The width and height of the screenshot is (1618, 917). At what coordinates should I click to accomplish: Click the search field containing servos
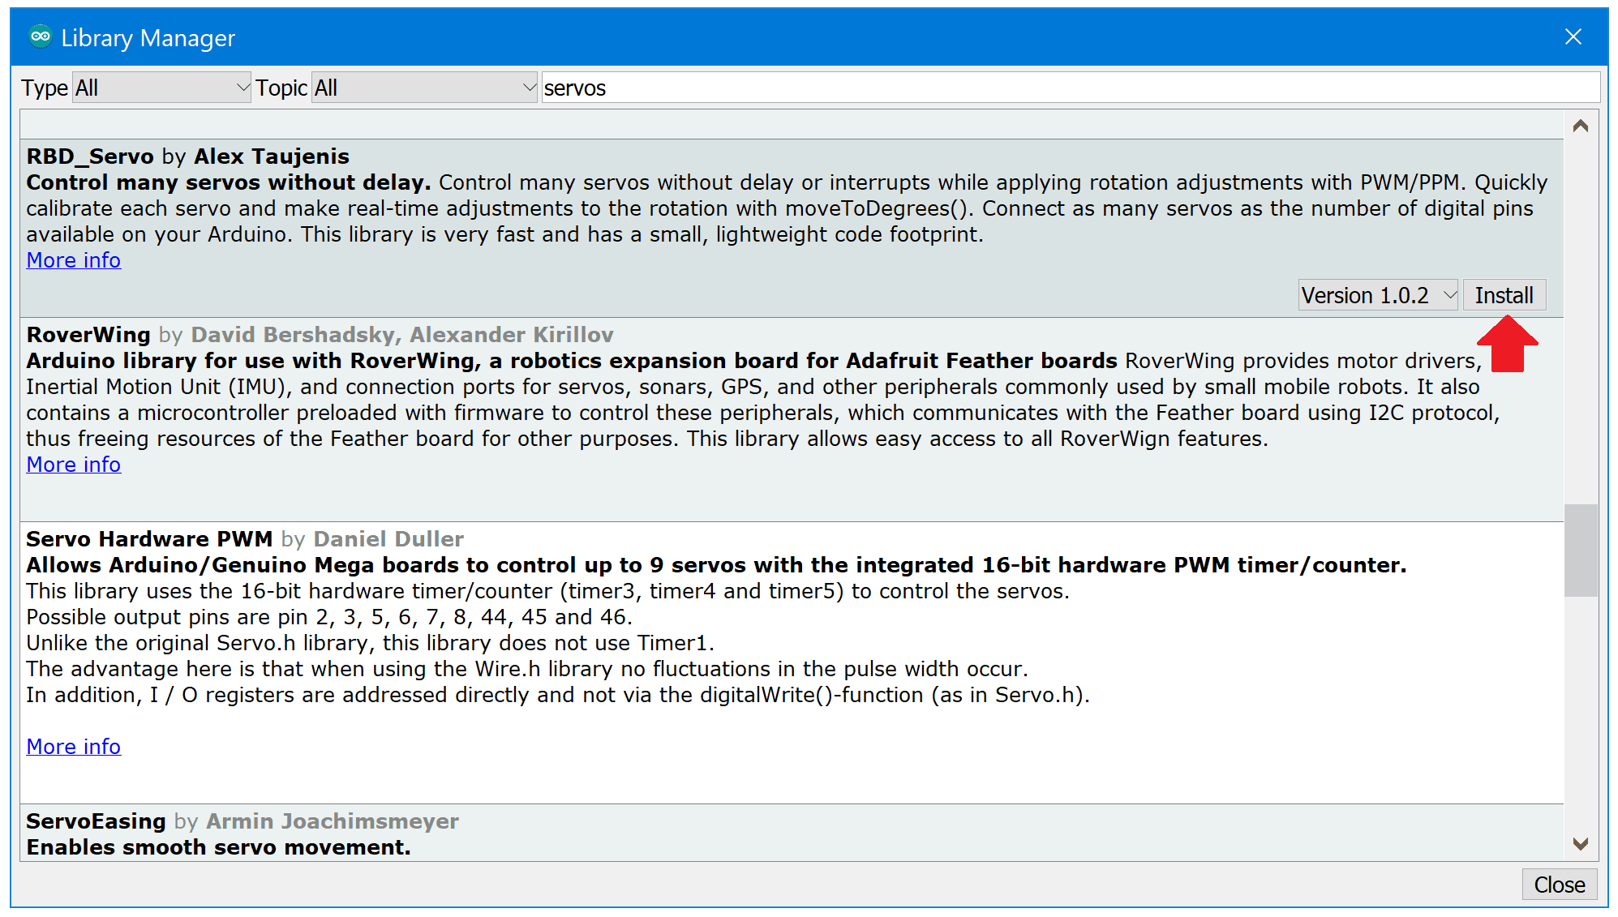pos(1071,88)
